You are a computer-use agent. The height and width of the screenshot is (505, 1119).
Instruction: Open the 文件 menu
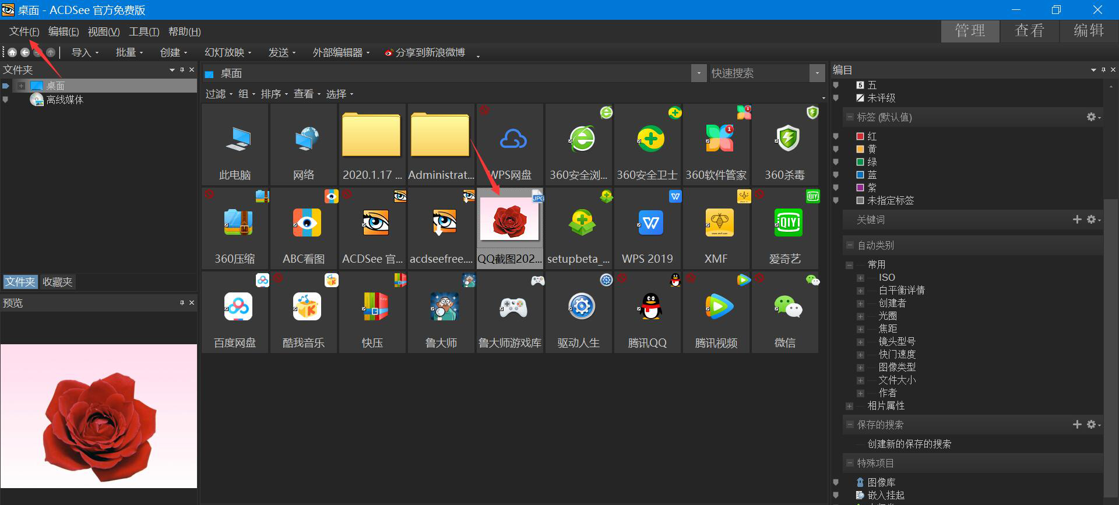pos(24,31)
